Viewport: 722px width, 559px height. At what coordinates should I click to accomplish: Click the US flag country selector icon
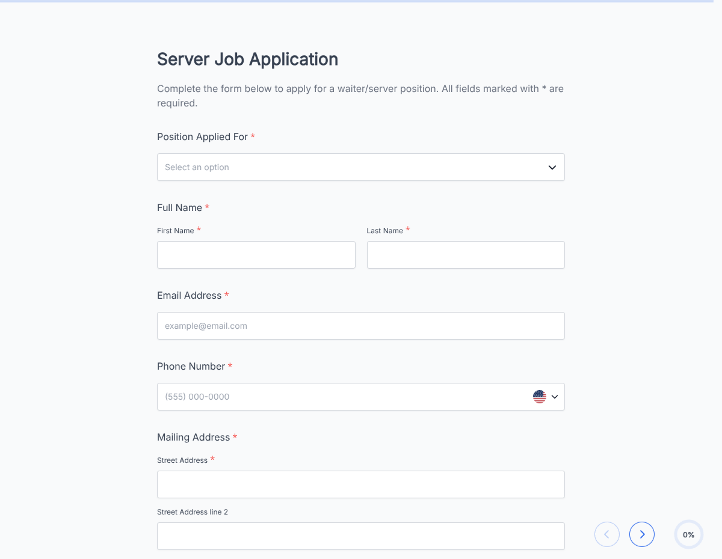[x=540, y=397]
